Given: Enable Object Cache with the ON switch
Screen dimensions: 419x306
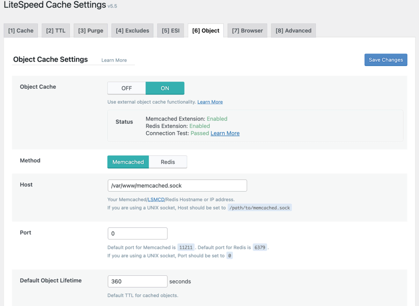Looking at the screenshot, I should (x=165, y=88).
